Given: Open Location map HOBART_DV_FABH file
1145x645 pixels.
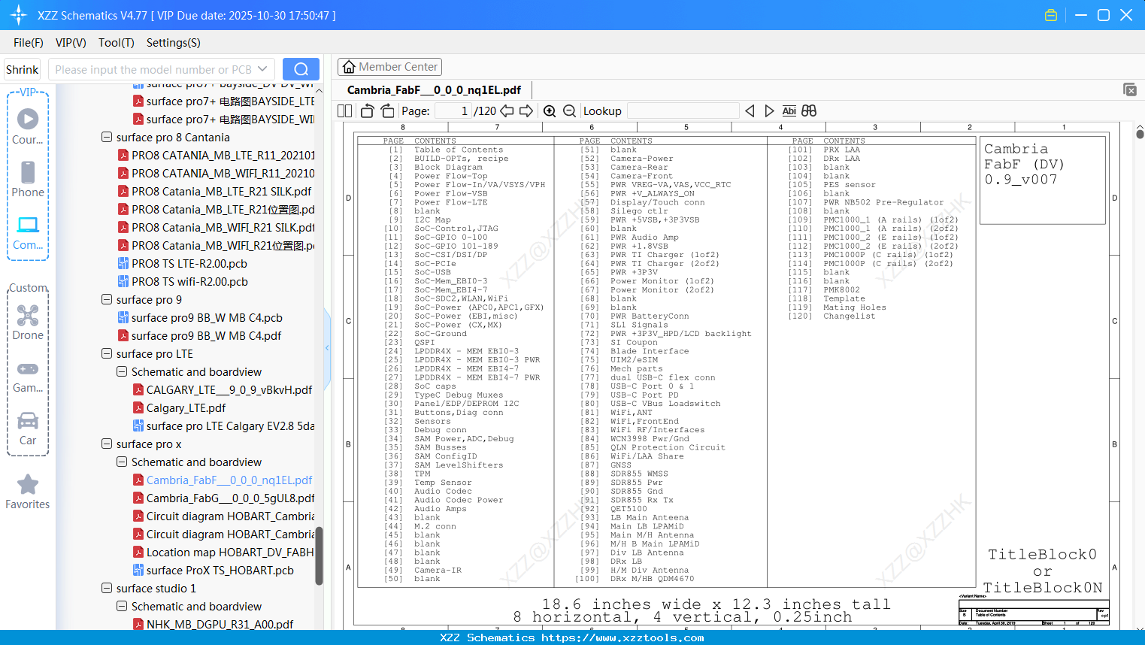Looking at the screenshot, I should tap(224, 553).
